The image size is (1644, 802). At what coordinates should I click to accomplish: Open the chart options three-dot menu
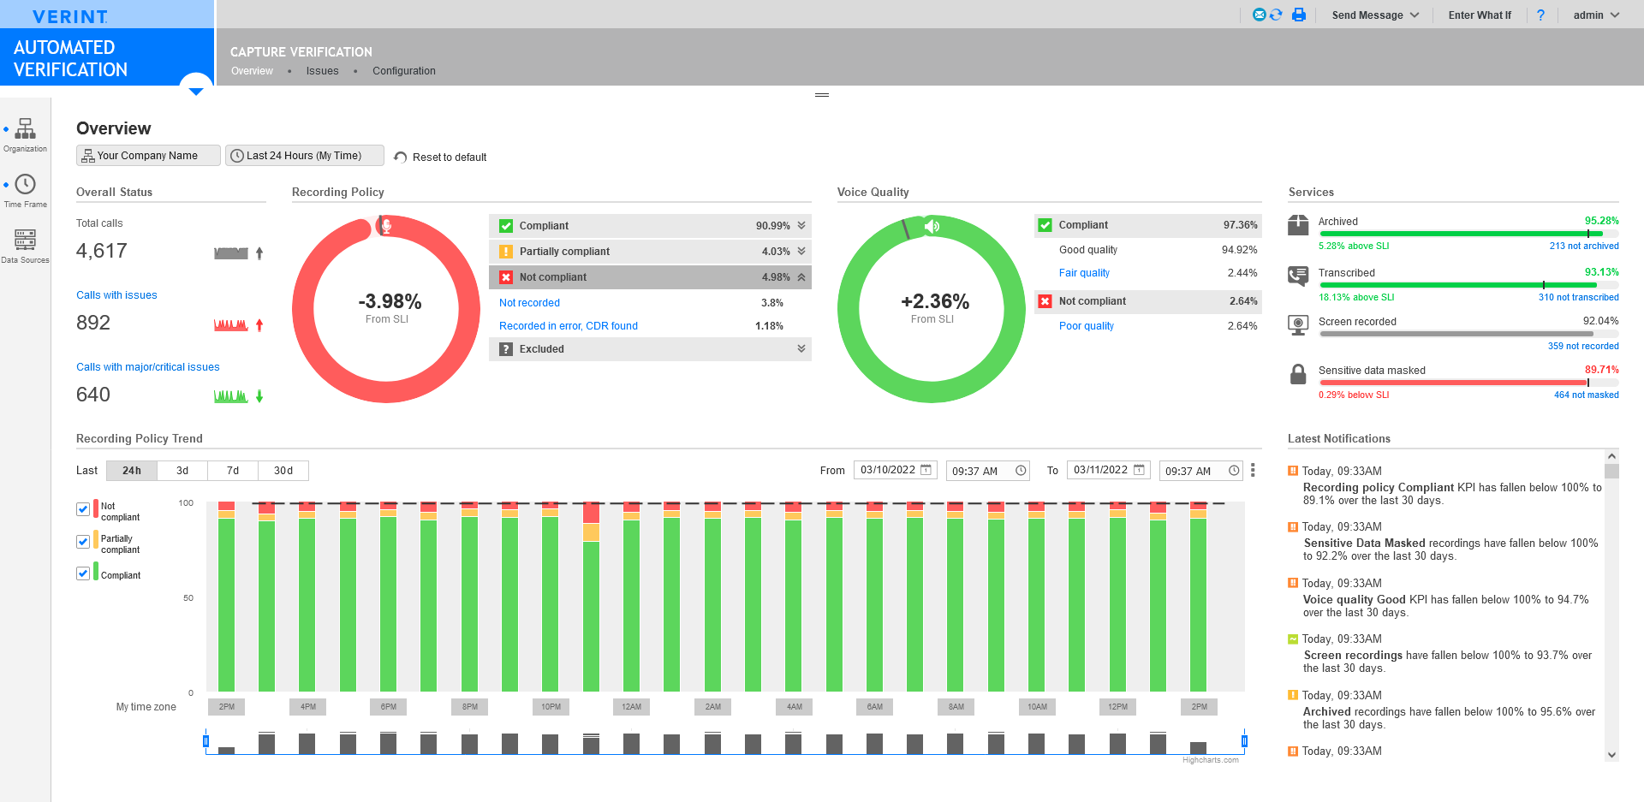[1253, 470]
